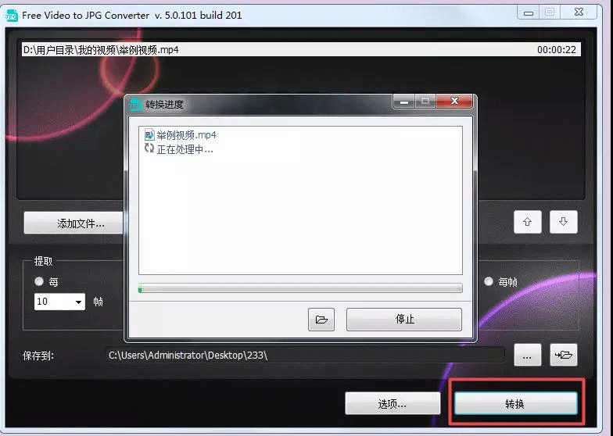Click the move-down arrow button
613x436 pixels.
[563, 222]
